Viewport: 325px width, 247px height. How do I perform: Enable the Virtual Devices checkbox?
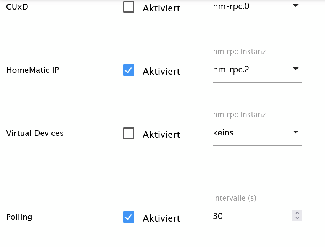point(129,133)
